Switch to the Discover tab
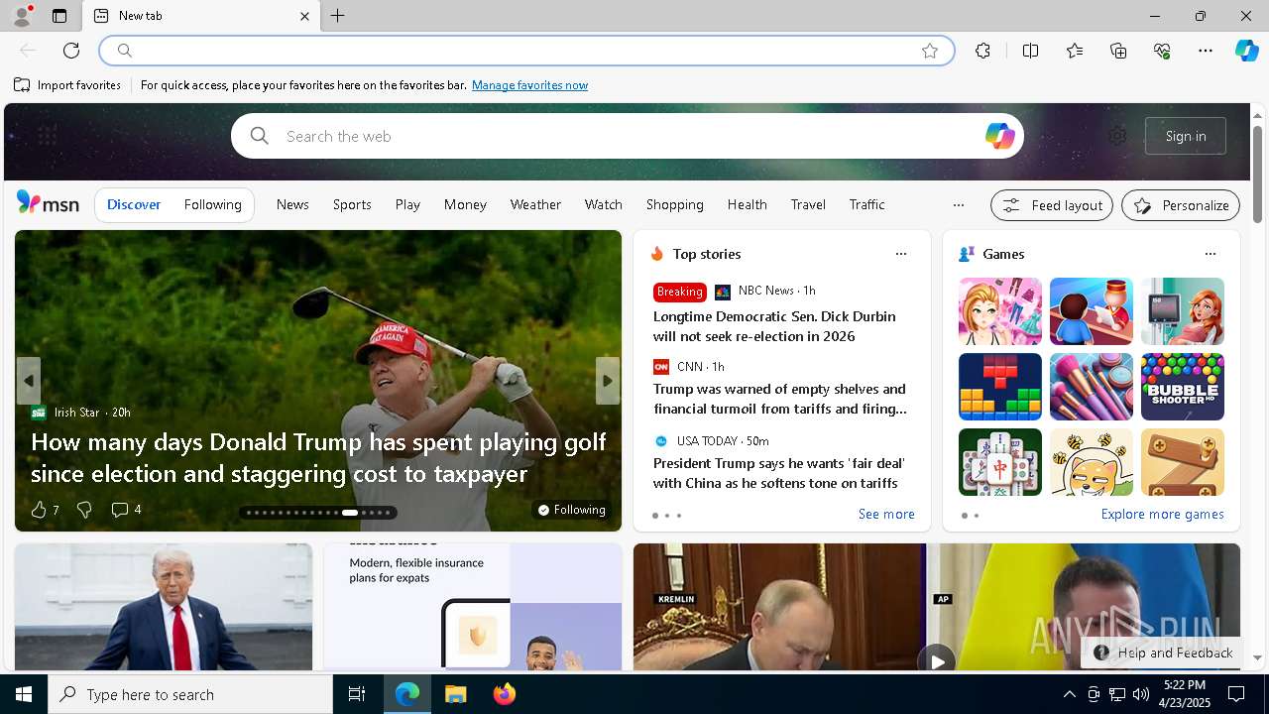 click(134, 204)
